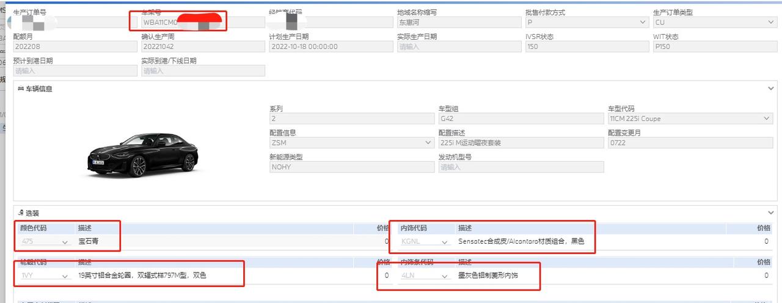Click the 新能源类型 field NOHY
Viewport: 782px width, 303px height.
pyautogui.click(x=353, y=167)
